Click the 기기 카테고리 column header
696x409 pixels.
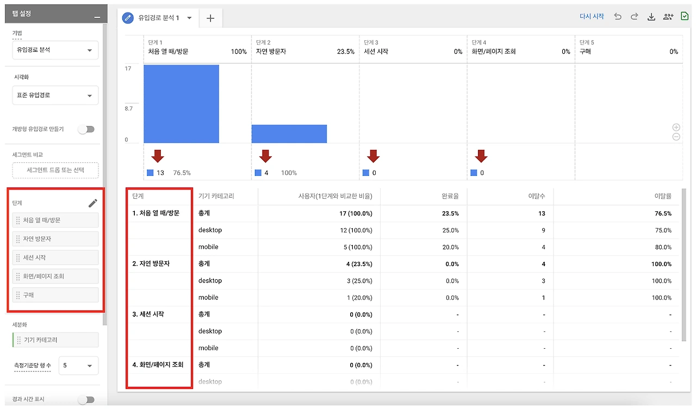(216, 197)
